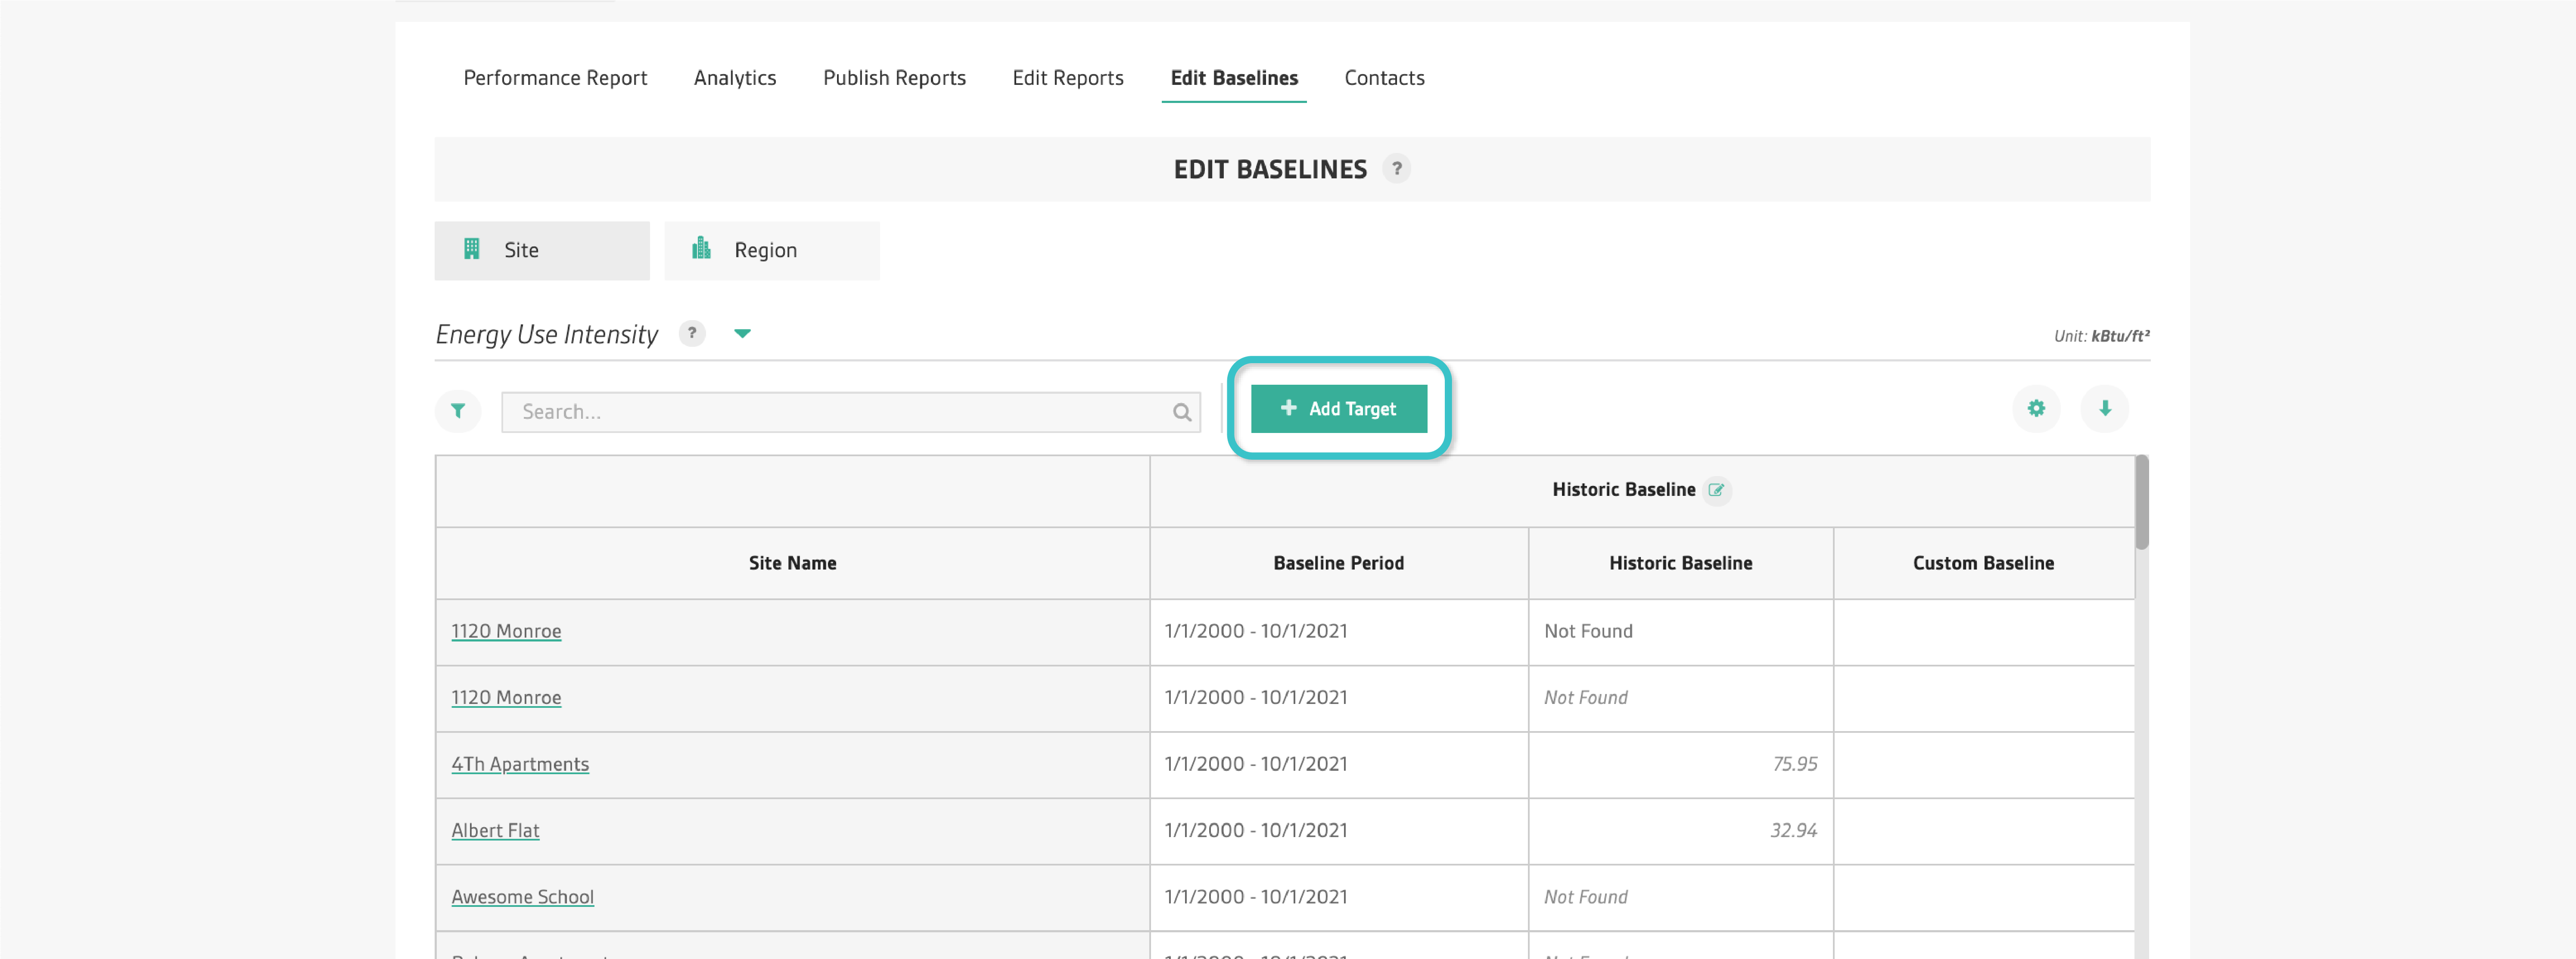
Task: Open help for Edit Baselines heading
Action: coord(1396,169)
